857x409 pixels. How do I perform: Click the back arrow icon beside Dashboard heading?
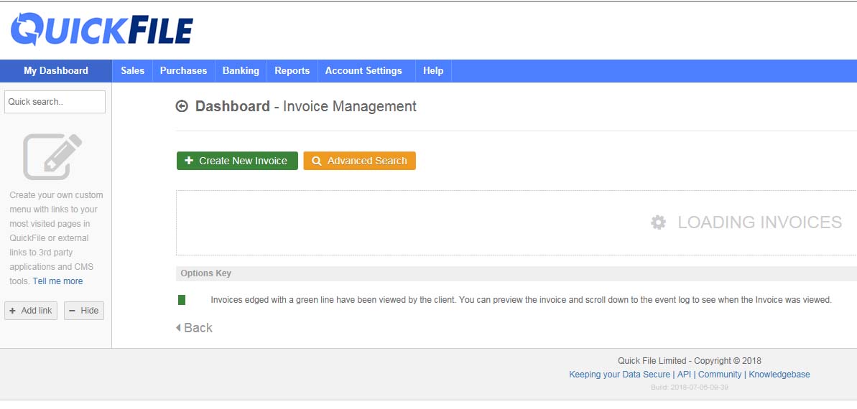pos(182,106)
